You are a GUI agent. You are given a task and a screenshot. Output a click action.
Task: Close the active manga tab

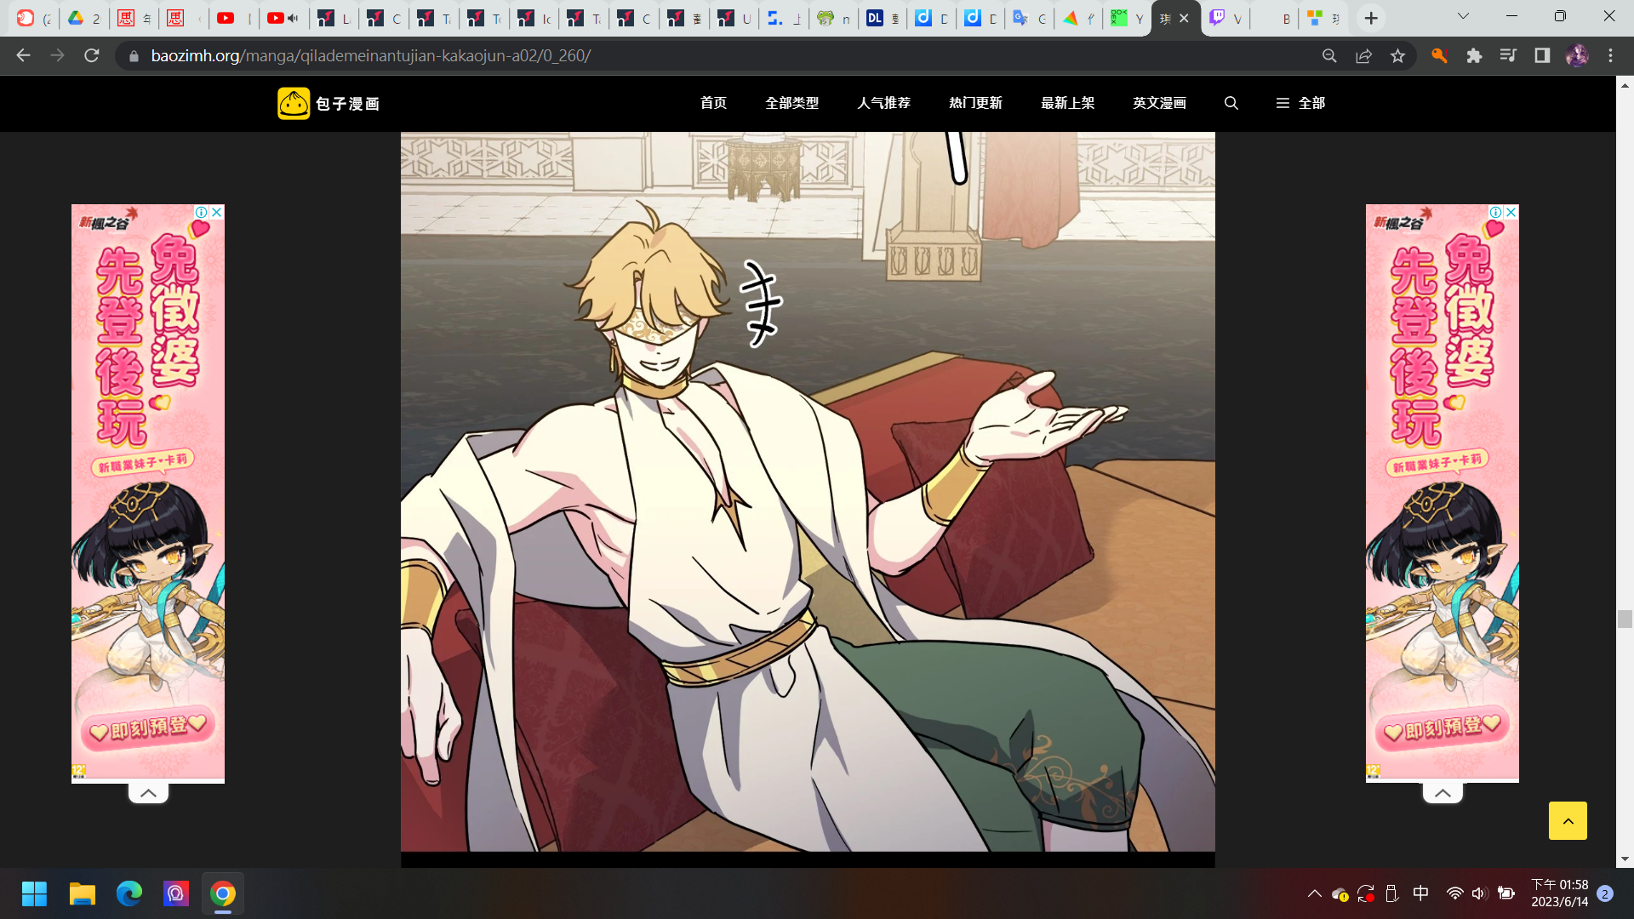tap(1184, 18)
